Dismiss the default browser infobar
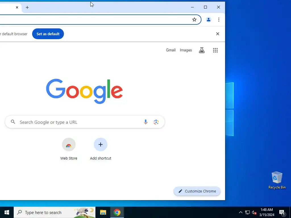This screenshot has height=218, width=291. [x=218, y=34]
